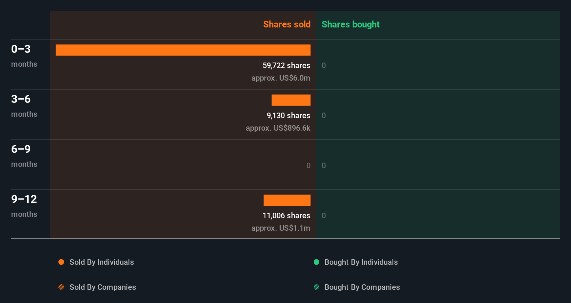Click the 11,006 shares value

coord(286,215)
